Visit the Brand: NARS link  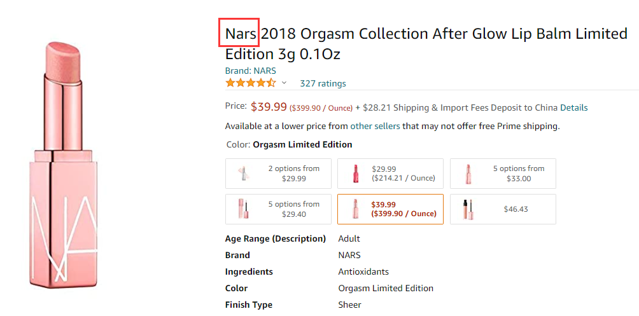click(250, 71)
